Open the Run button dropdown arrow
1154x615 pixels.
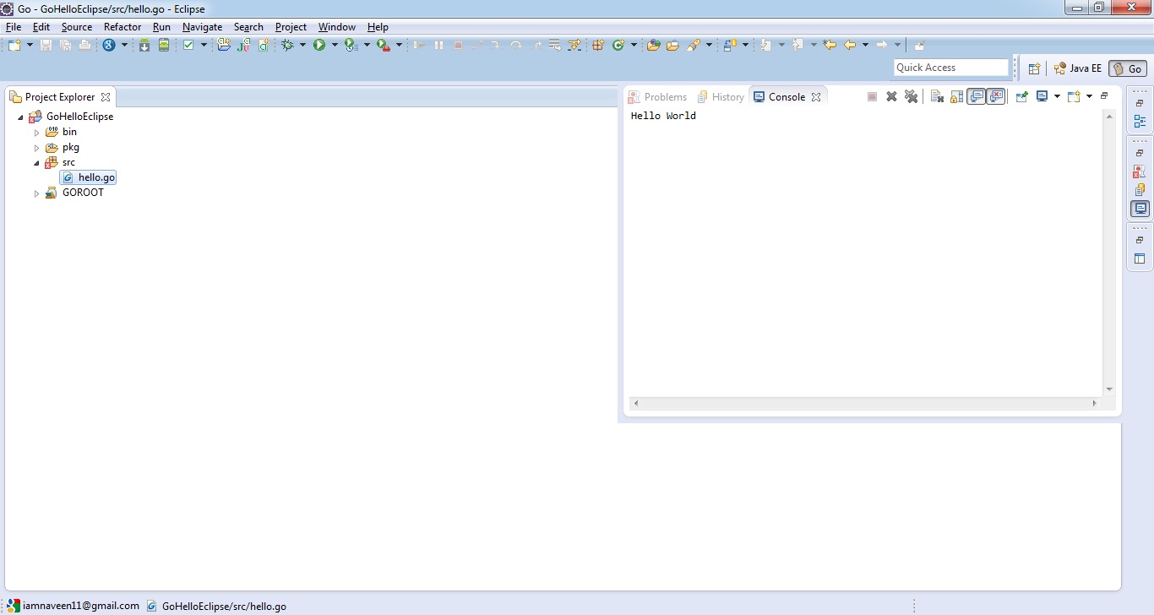pos(335,45)
